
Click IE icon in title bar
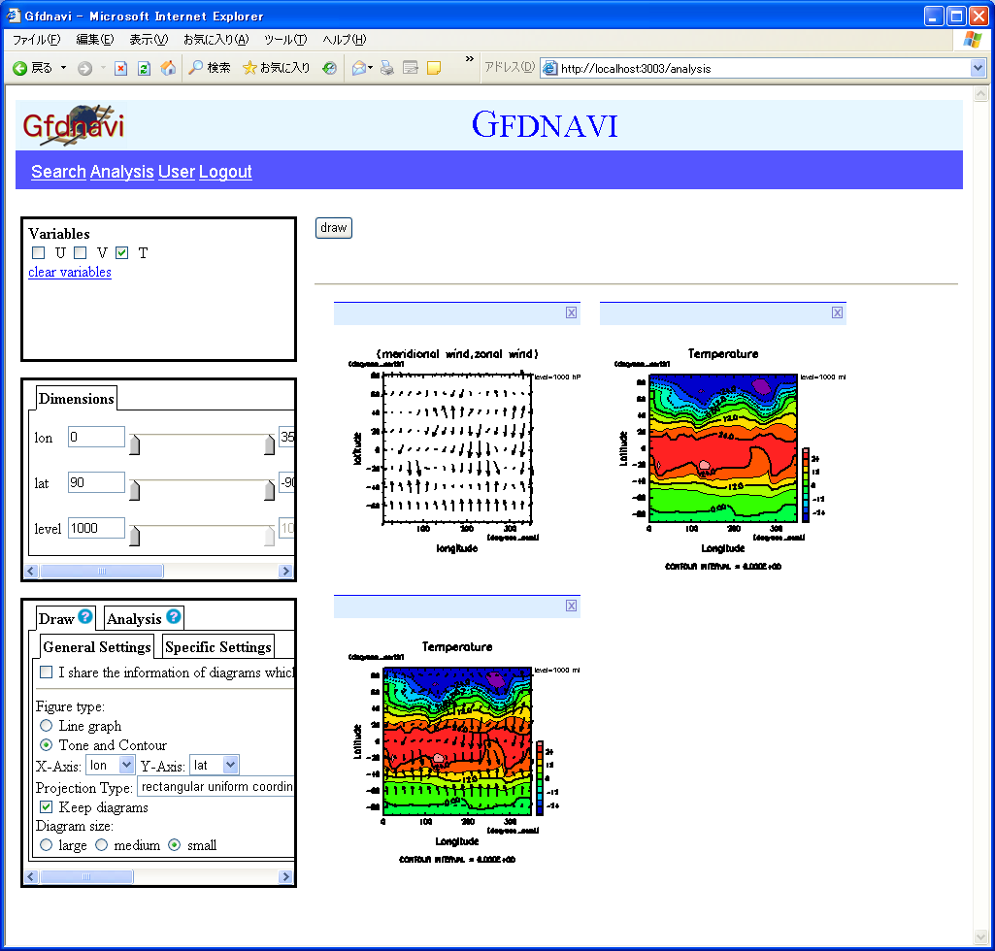pos(14,15)
